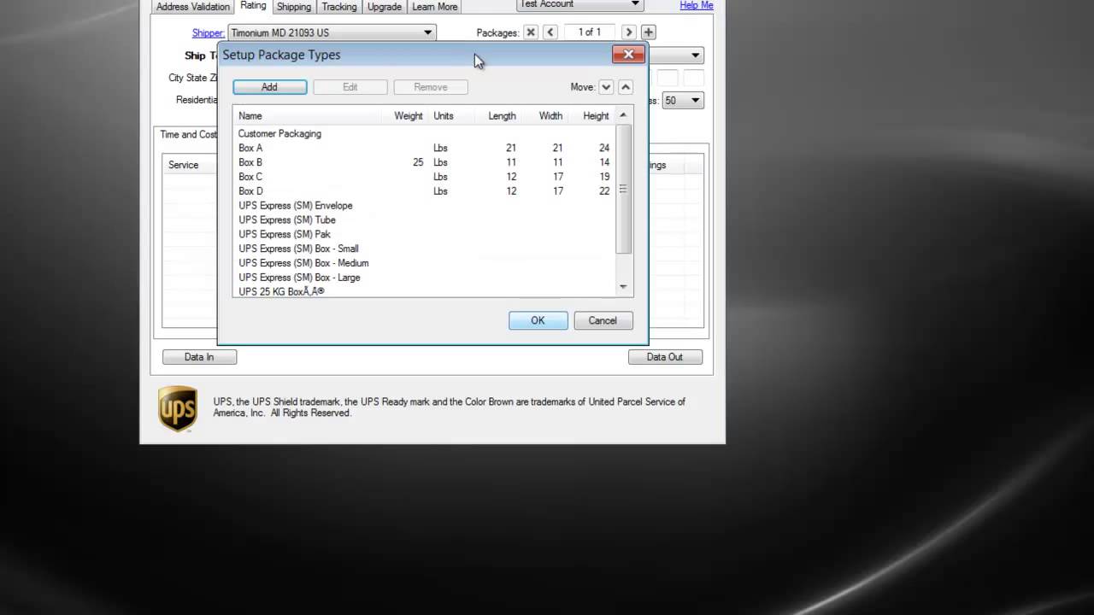Select the Box A row
This screenshot has width=1094, height=615.
(424, 148)
